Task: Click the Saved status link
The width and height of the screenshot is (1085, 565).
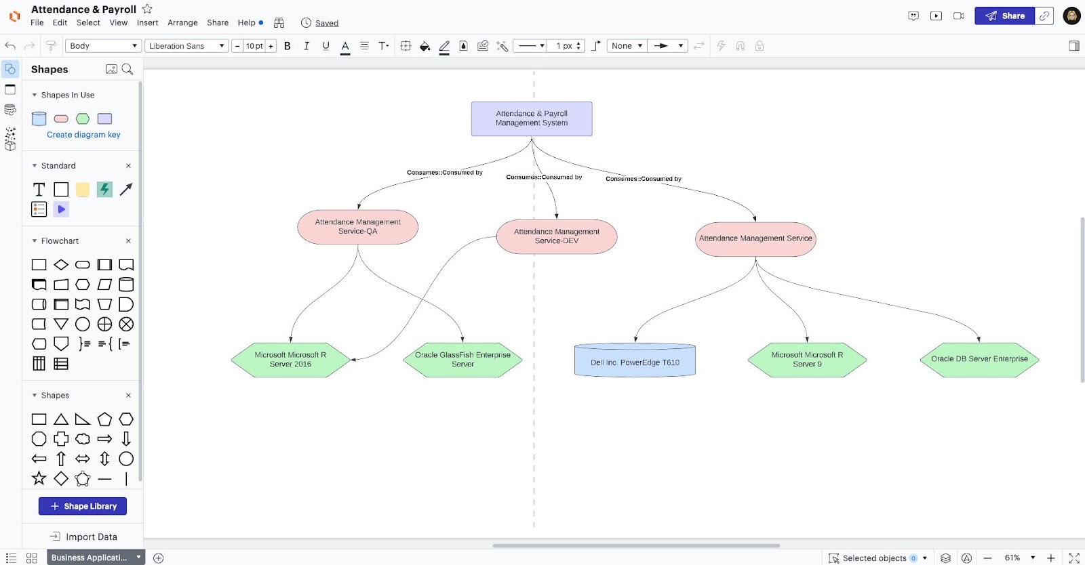Action: tap(327, 23)
